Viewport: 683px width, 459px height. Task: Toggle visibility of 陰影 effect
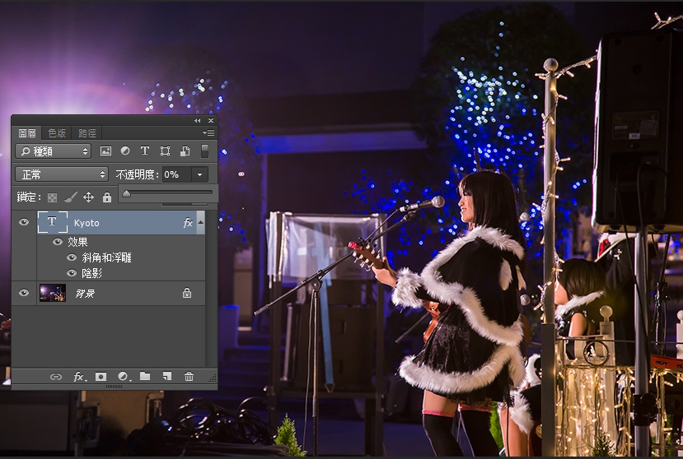coord(72,273)
